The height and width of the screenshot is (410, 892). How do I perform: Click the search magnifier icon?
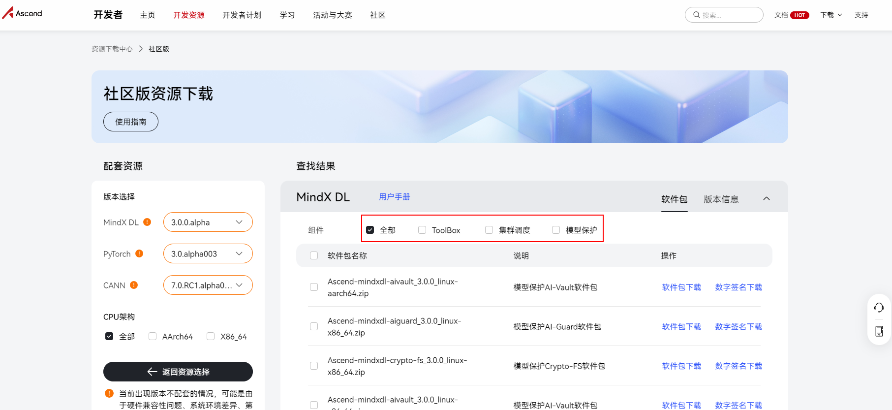pos(697,15)
